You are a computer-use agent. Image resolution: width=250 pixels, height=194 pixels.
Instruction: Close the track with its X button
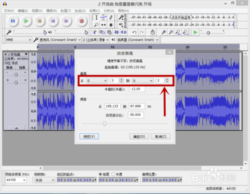coord(5,54)
